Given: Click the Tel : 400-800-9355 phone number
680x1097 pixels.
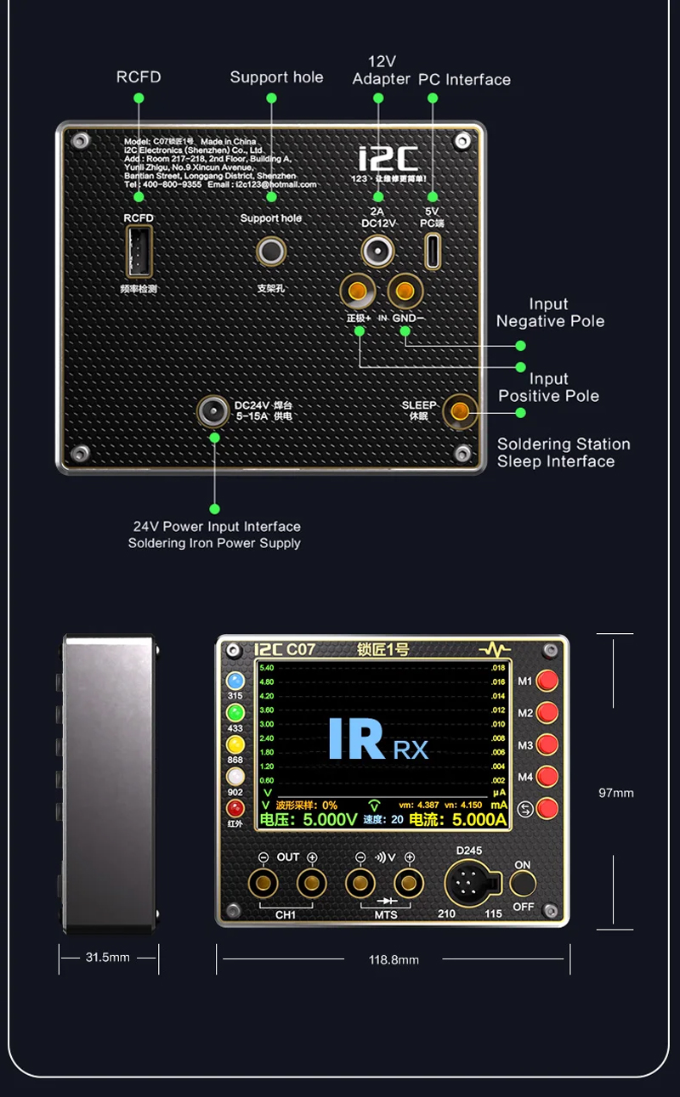Looking at the screenshot, I should (x=162, y=184).
